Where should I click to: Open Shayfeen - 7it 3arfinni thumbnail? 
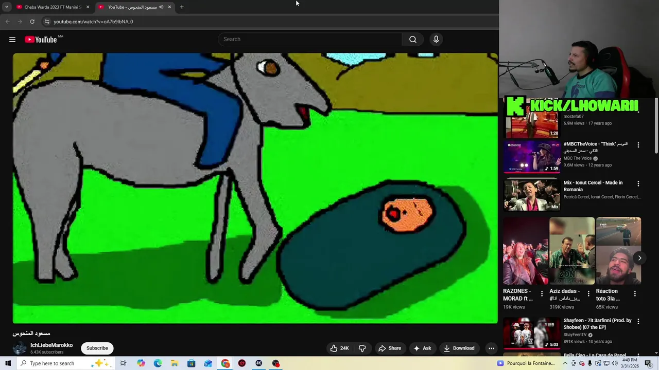[x=532, y=333]
